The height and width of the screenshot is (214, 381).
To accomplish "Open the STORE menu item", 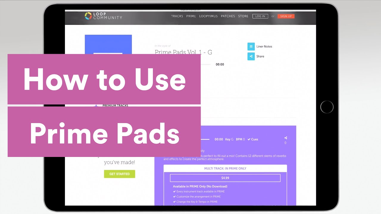I will point(243,16).
